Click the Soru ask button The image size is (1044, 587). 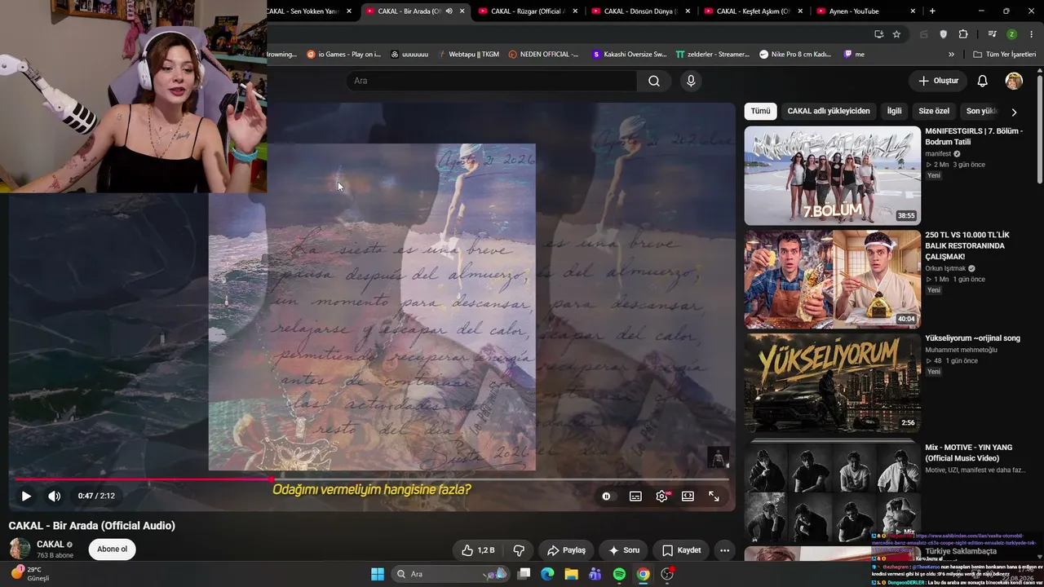(x=624, y=550)
